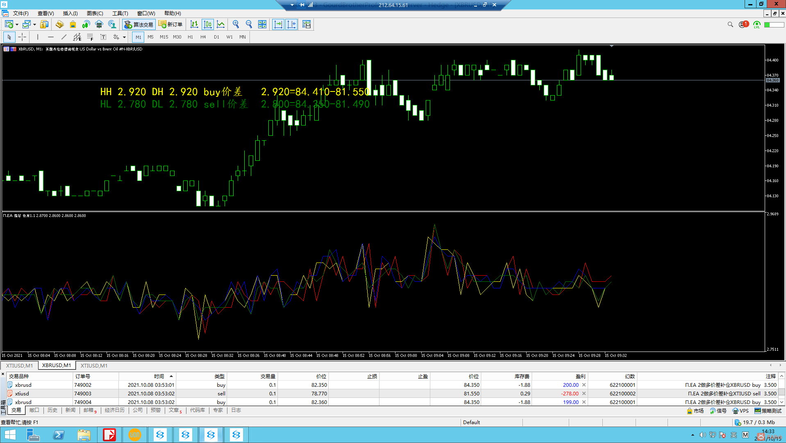Switch chart to line chart mode
The height and width of the screenshot is (443, 786).
(221, 25)
